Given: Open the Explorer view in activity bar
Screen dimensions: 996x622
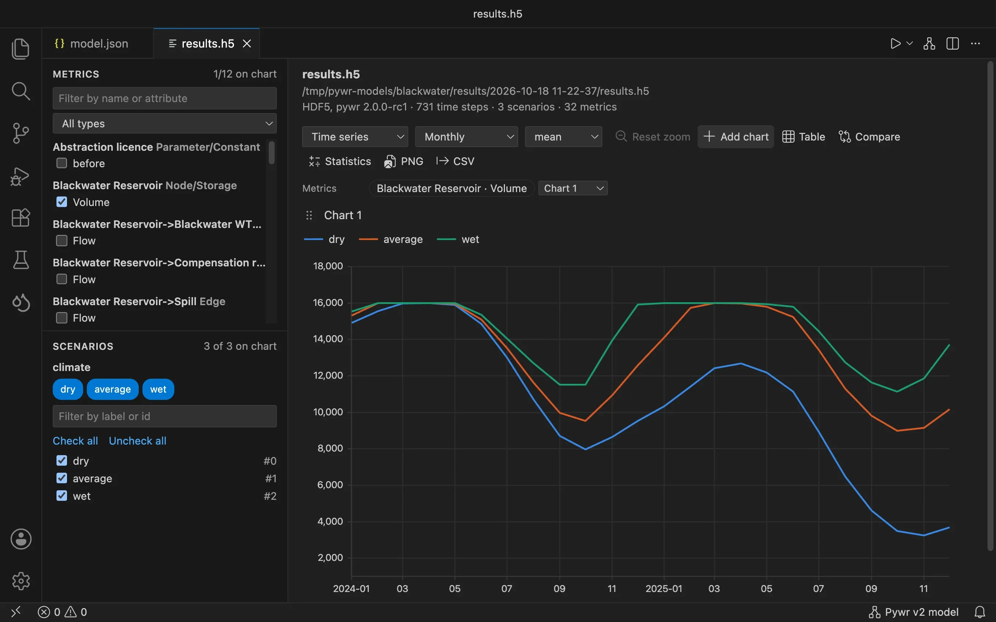Looking at the screenshot, I should tap(21, 49).
